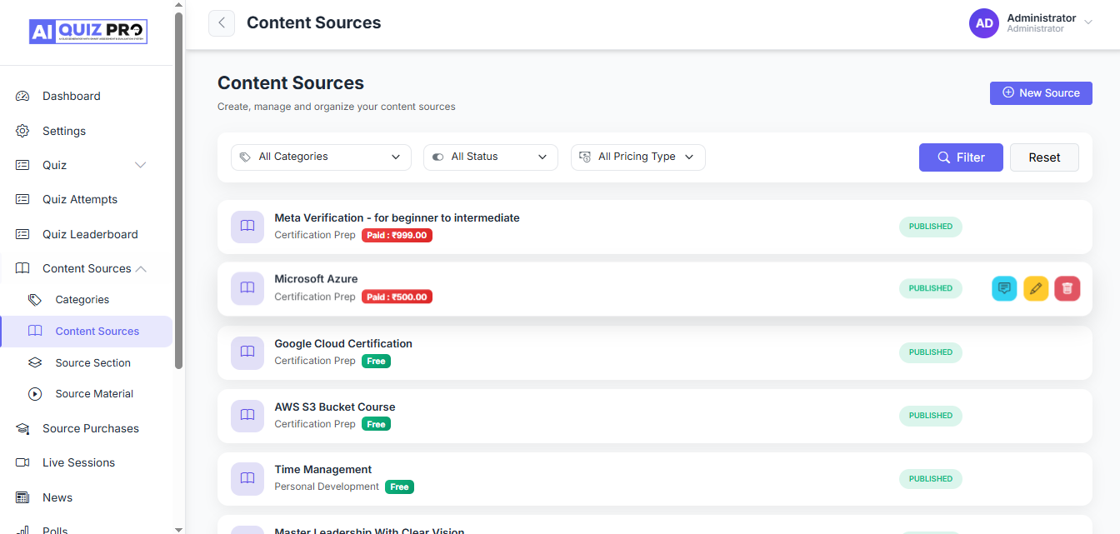Select Content Sources submenu item
Screen dimensions: 1120x534
tap(87, 331)
